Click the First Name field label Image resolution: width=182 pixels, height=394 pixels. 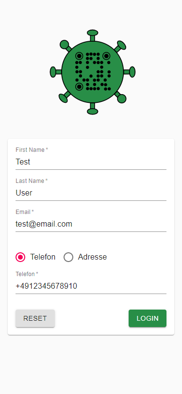[32, 150]
